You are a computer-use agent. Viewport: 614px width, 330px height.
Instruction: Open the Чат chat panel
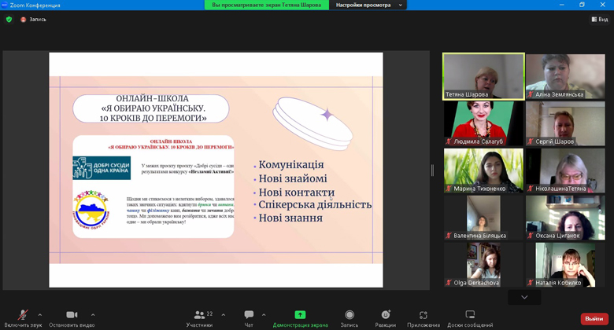pyautogui.click(x=249, y=318)
